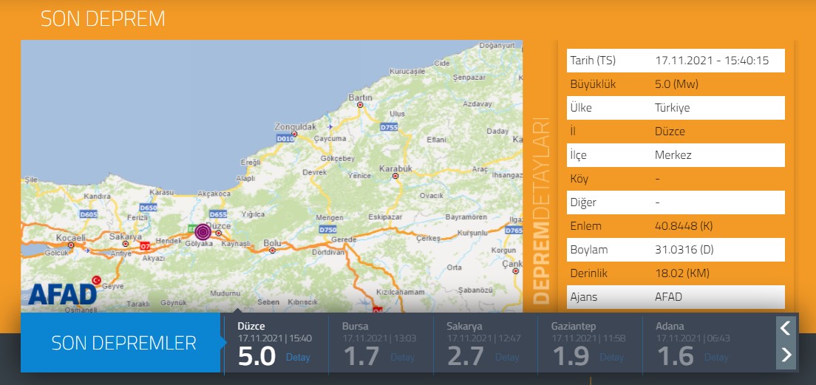Screen dimensions: 816x385
Task: Click the latitude value 40.8448 (K)
Action: (684, 226)
